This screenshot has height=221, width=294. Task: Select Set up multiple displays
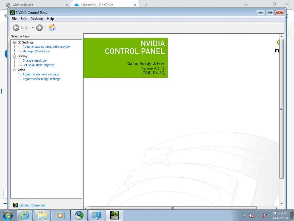(x=38, y=65)
